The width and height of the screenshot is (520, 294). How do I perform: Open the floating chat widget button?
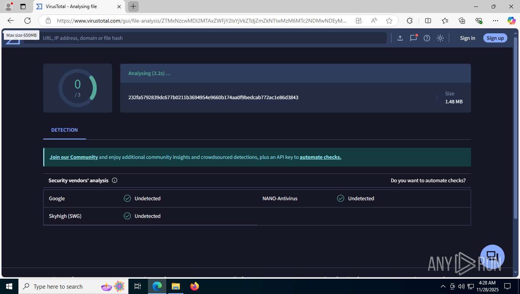point(492,257)
